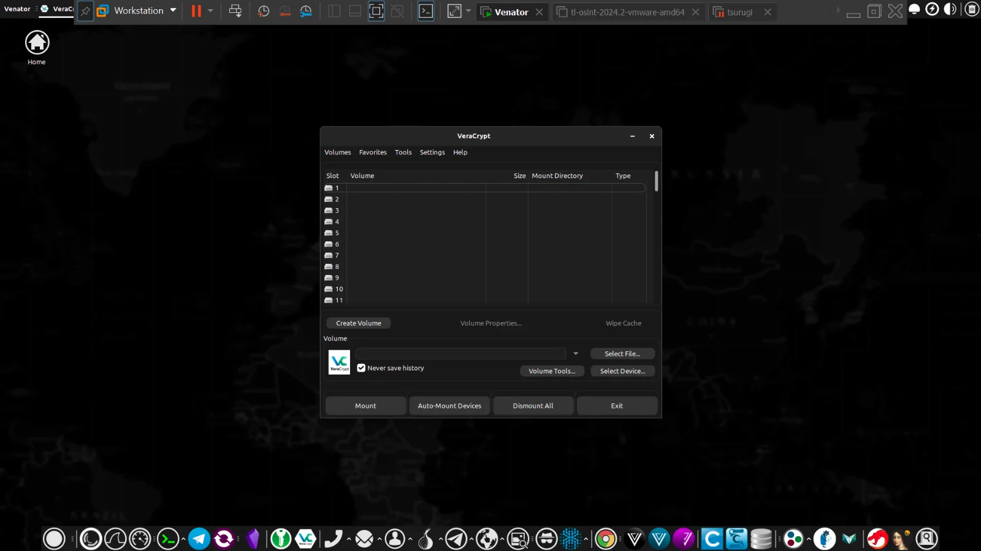This screenshot has width=981, height=551.
Task: Click VMware send Ctrl+Alt+Del icon
Action: [235, 11]
